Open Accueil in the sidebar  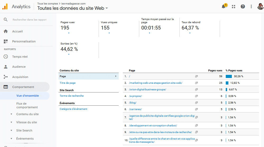(17, 31)
